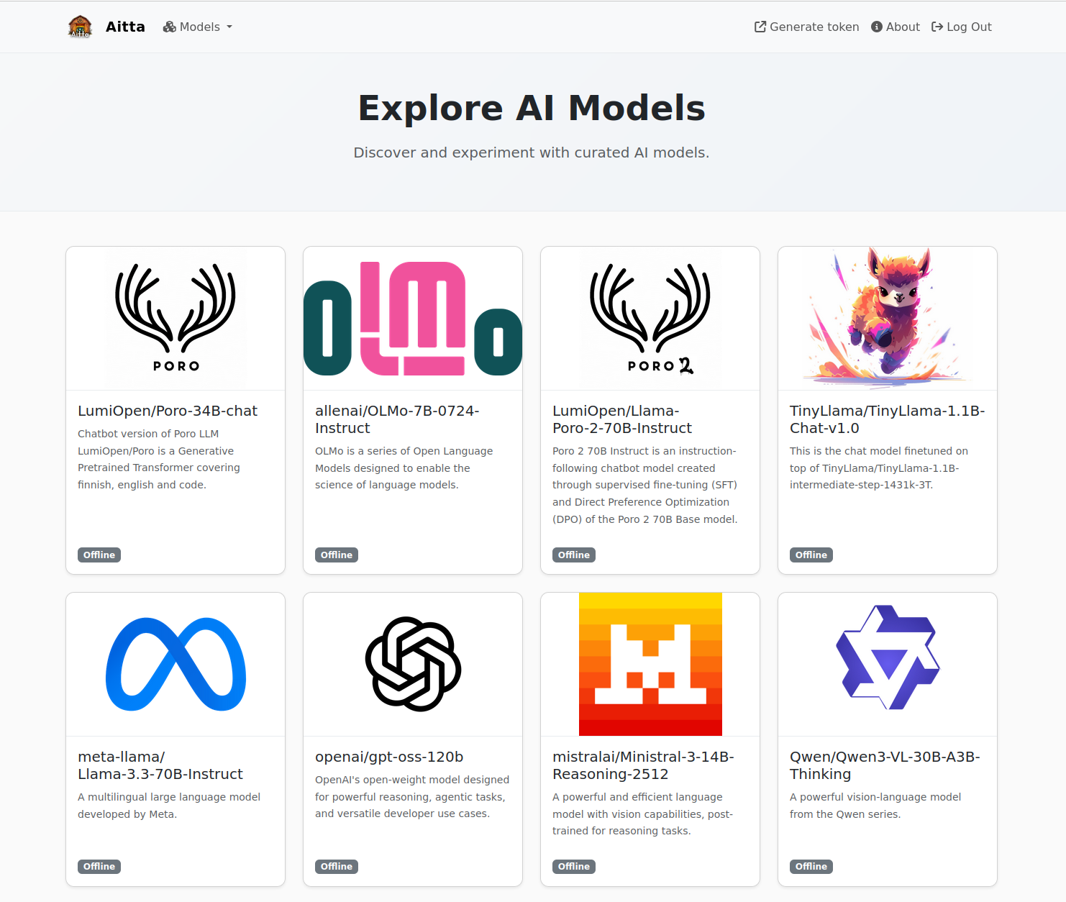Open the Poro antlers logo thumbnail

click(x=176, y=319)
